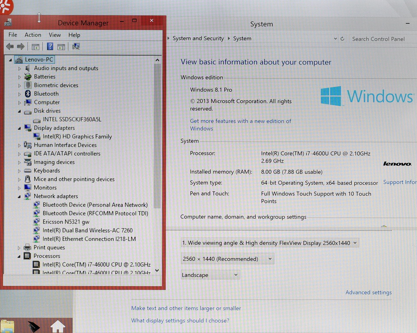The image size is (417, 333).
Task: Click the IDE ATA/ATAPI controllers icon
Action: click(x=27, y=154)
